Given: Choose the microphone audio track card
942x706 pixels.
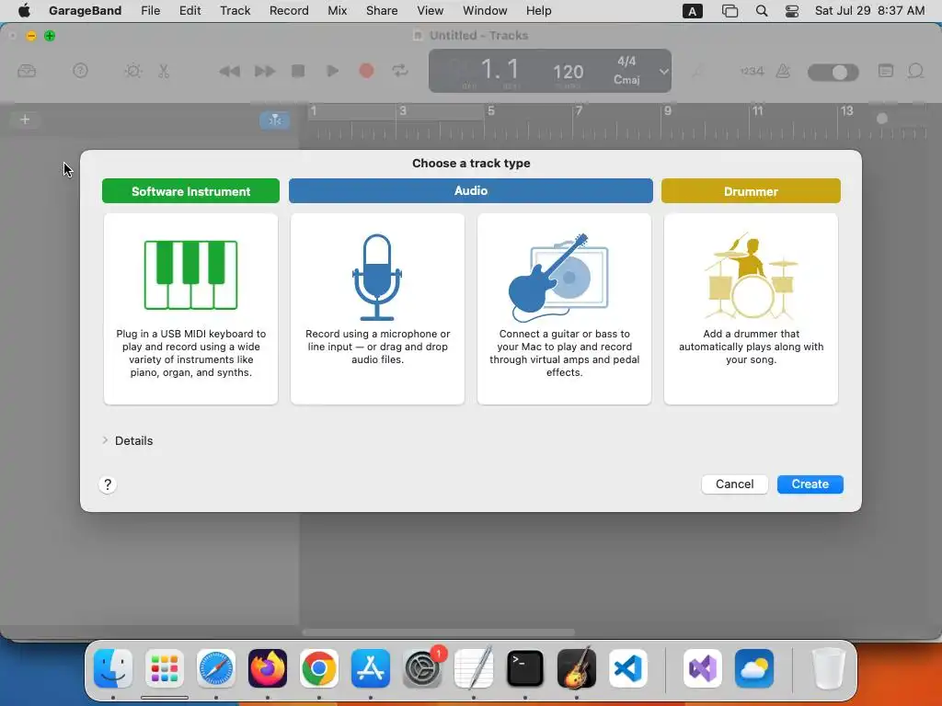Looking at the screenshot, I should click(377, 309).
